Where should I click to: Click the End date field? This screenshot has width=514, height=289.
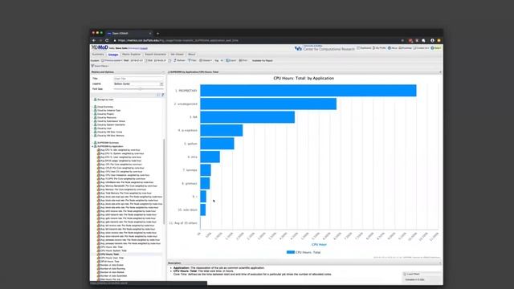161,61
